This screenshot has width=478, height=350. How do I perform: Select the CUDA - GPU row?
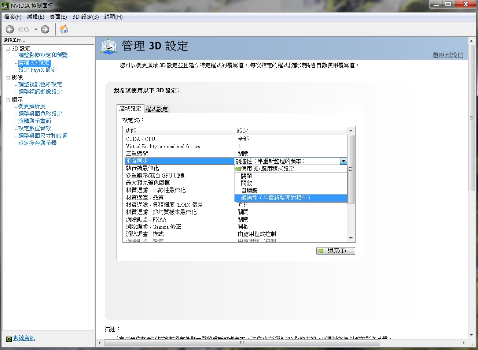pos(235,139)
